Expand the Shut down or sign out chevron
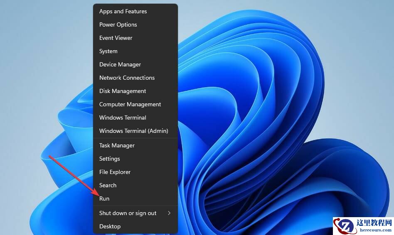This screenshot has height=235, width=394. (169, 213)
